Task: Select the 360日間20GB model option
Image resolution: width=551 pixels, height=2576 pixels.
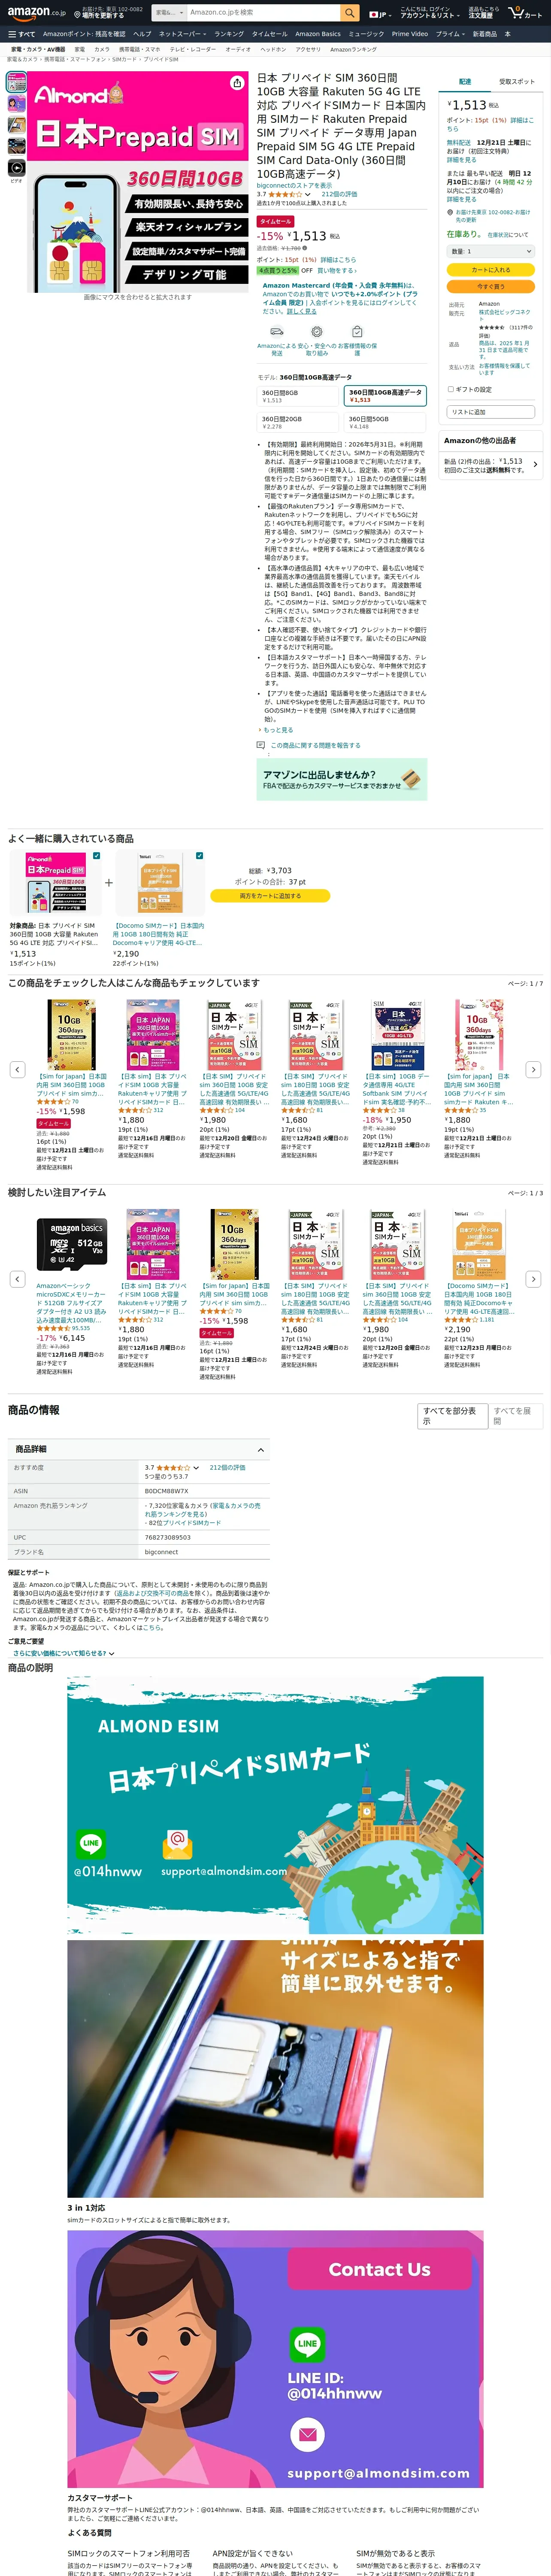Action: pos(298,423)
